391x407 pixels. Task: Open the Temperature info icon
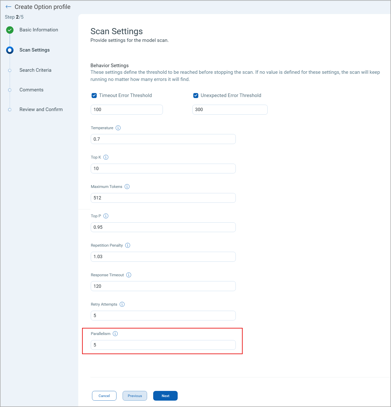[x=118, y=128]
